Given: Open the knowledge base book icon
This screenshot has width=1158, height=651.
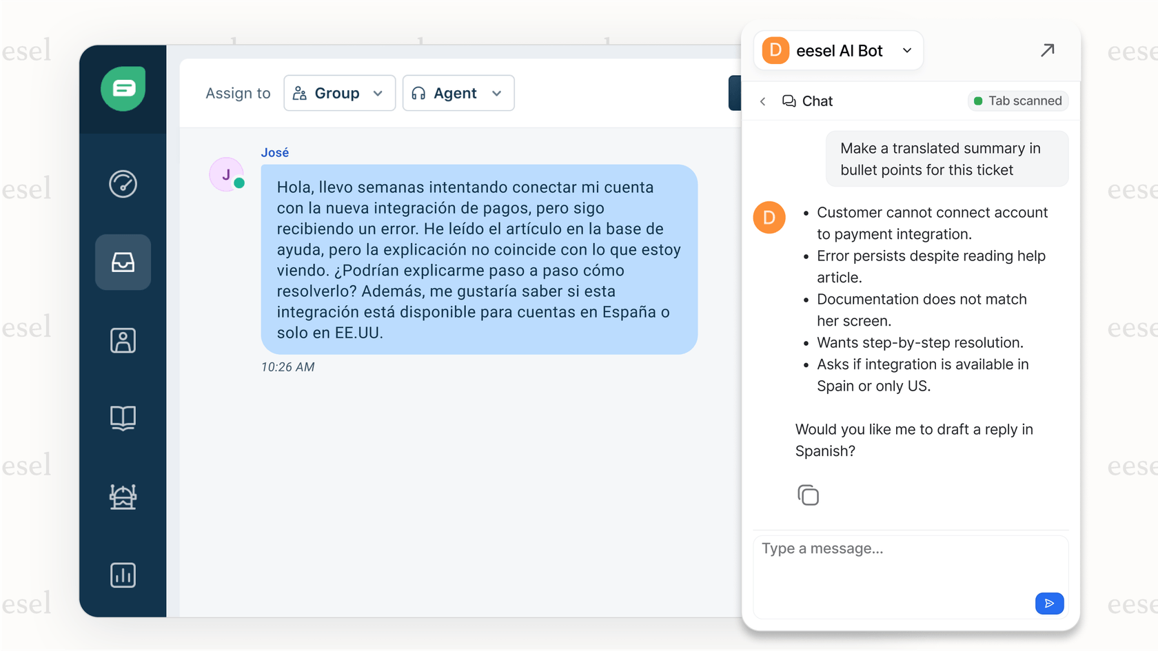Looking at the screenshot, I should (x=123, y=418).
